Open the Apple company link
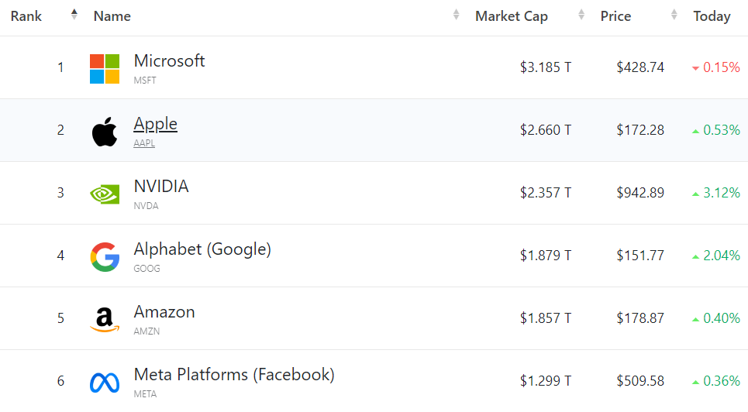 coord(155,123)
